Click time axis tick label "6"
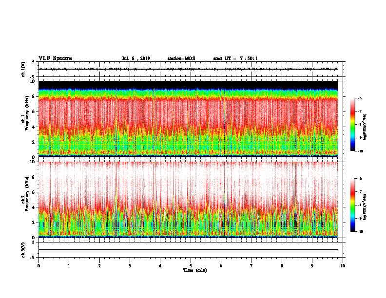The width and height of the screenshot is (386, 298). [x=221, y=266]
